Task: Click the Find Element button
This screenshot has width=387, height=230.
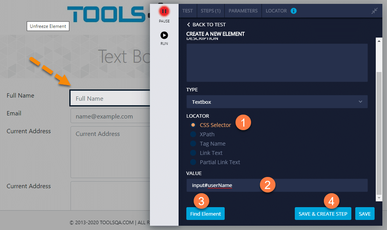Action: click(205, 214)
